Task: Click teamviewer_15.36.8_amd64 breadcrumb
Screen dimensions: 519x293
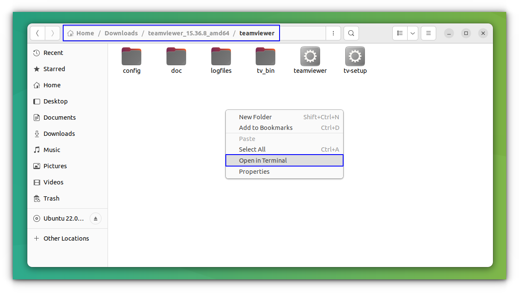Action: click(x=189, y=33)
